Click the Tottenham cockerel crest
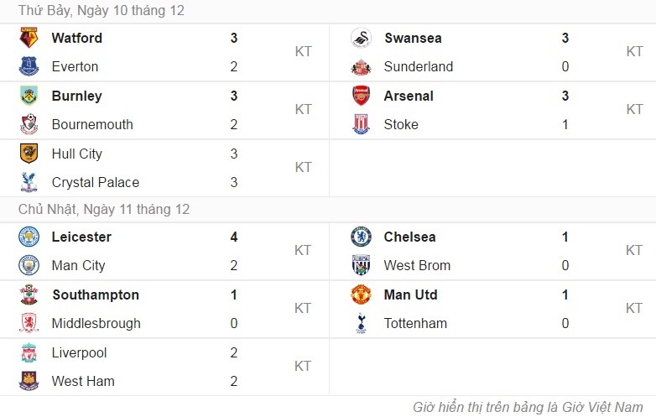 pyautogui.click(x=362, y=323)
